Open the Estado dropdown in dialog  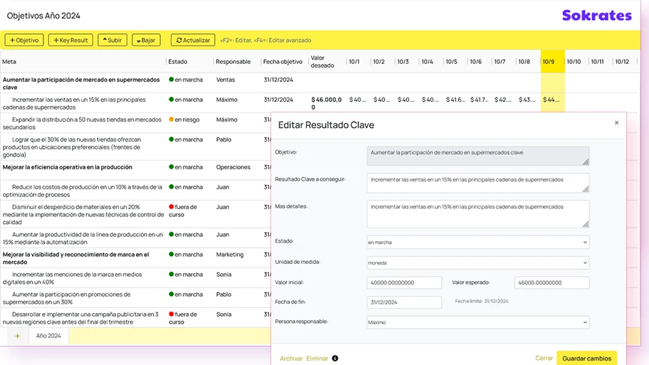click(x=477, y=242)
